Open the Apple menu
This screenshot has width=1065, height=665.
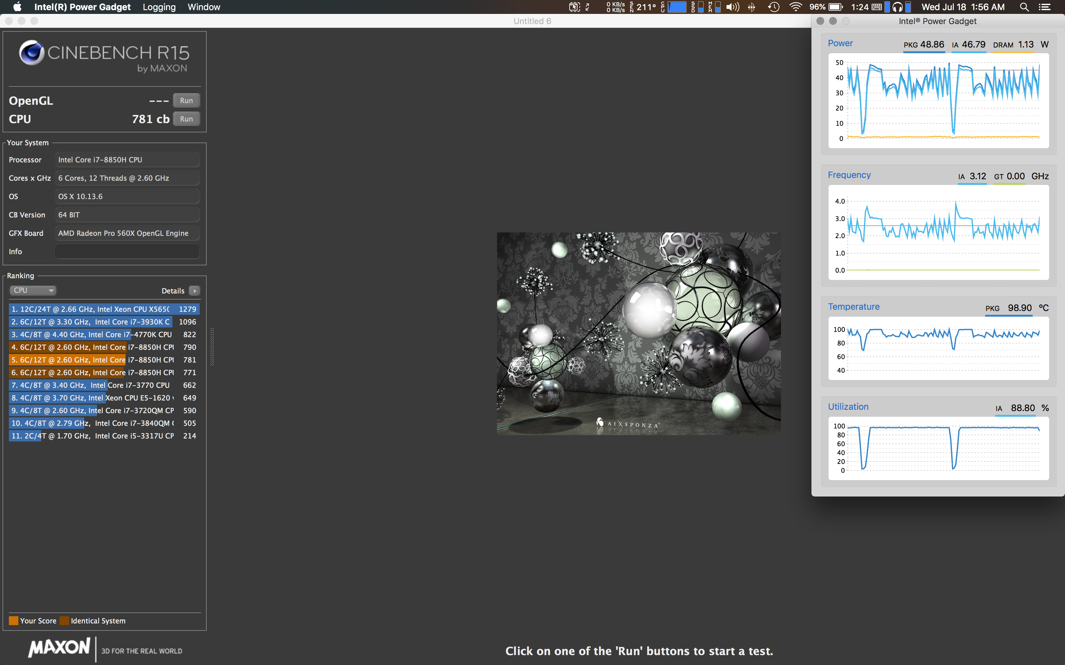tap(17, 7)
